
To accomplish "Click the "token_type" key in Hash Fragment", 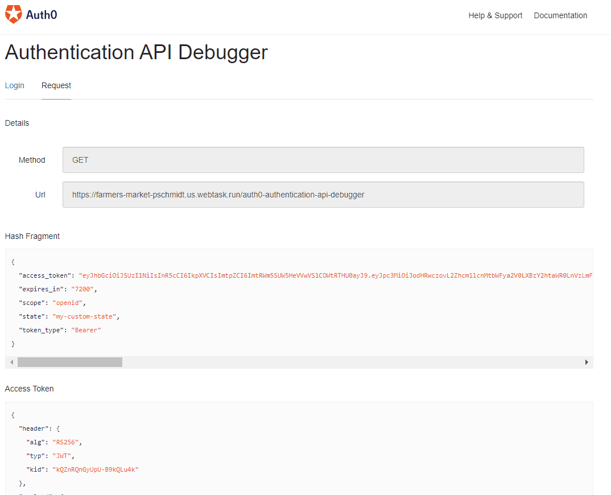I will pos(41,330).
